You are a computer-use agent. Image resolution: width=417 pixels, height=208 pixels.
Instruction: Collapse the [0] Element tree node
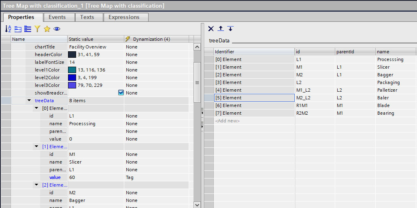(x=37, y=108)
